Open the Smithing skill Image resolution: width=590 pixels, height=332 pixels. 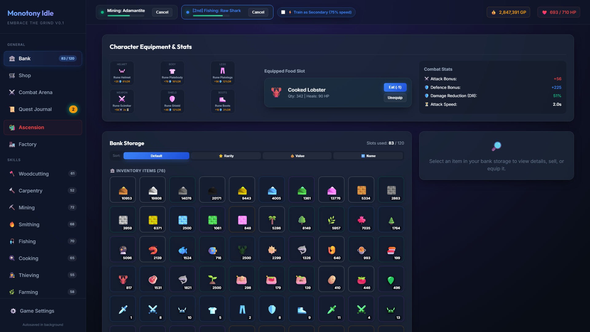[43, 224]
